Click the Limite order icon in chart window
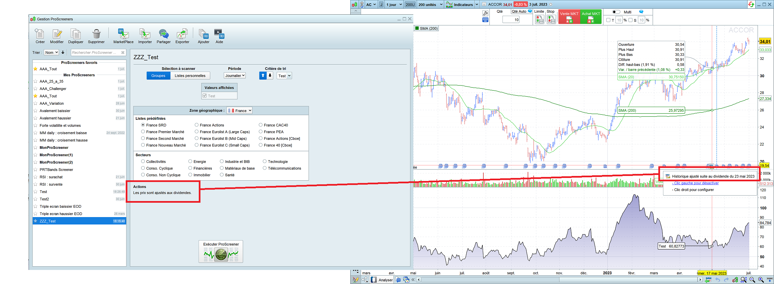Screen dimensions: 774x284 (x=539, y=19)
